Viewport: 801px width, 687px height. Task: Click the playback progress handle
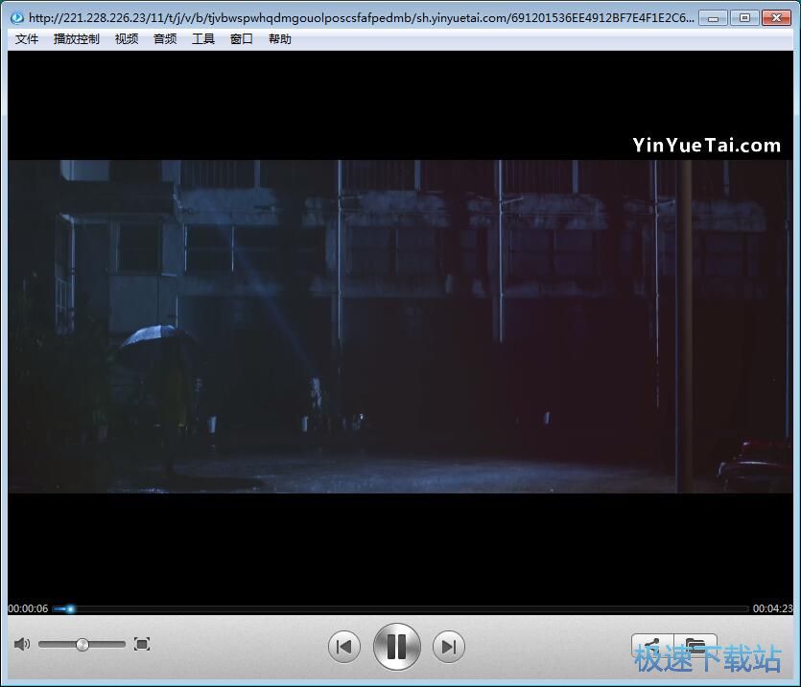click(70, 608)
